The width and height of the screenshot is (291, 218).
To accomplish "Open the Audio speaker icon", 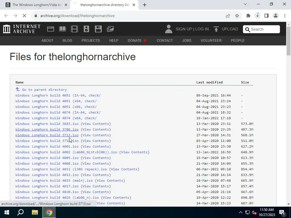I will [x=86, y=29].
